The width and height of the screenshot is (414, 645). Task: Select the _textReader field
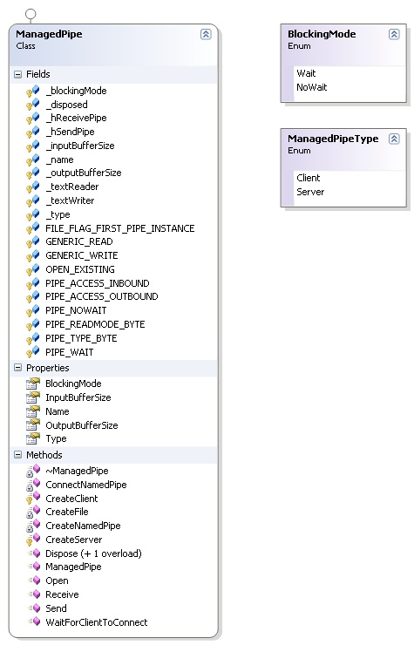pyautogui.click(x=72, y=187)
